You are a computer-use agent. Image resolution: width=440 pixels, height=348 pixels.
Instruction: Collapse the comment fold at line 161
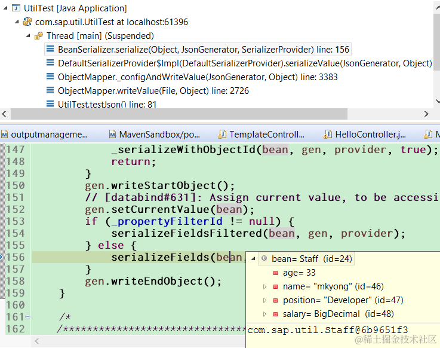(27, 317)
